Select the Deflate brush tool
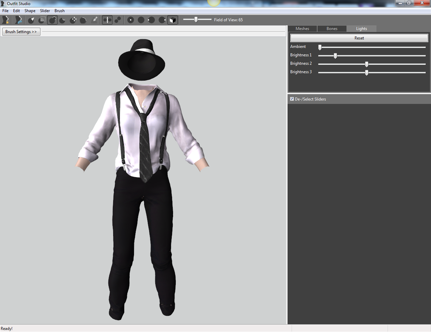The image size is (431, 332). pyautogui.click(x=63, y=20)
